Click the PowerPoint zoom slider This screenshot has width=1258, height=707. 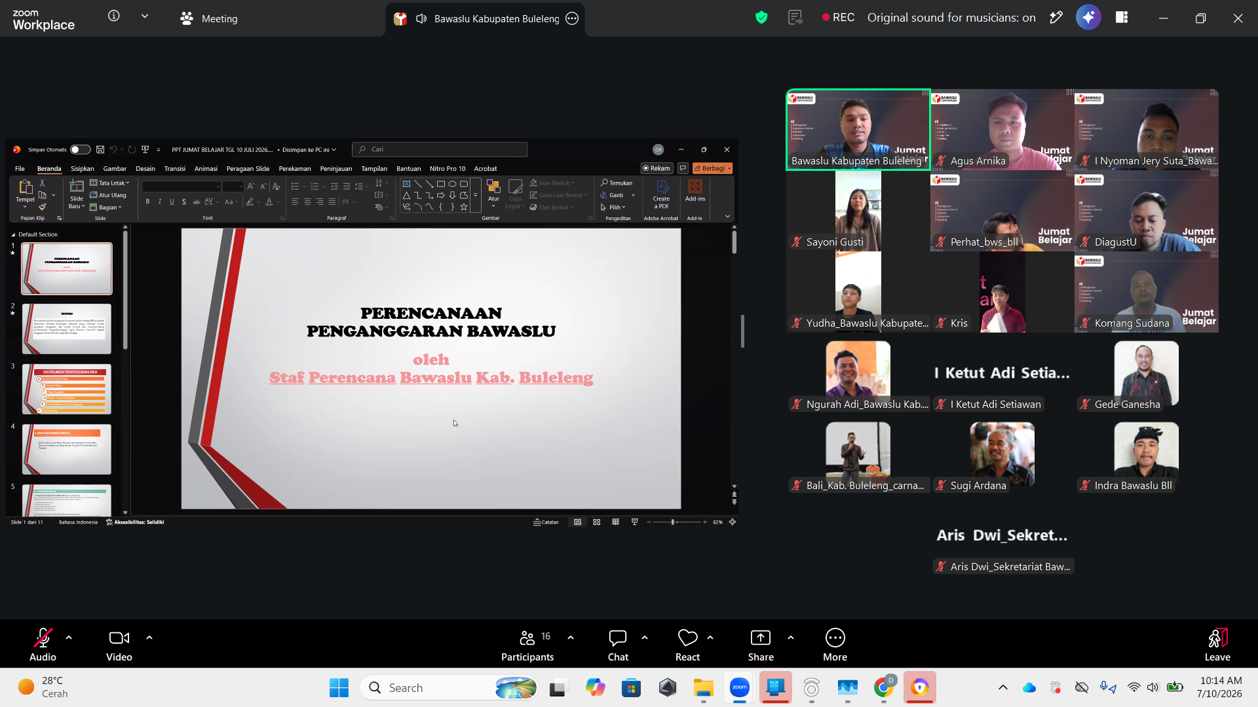pyautogui.click(x=676, y=522)
